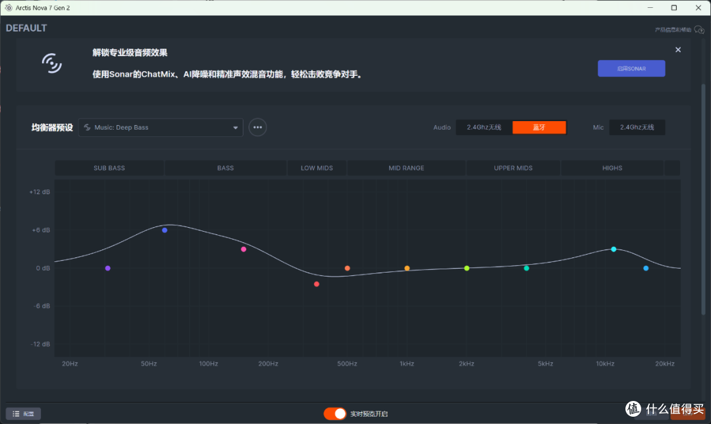Open the three-dots preset options menu
711x424 pixels.
point(257,128)
